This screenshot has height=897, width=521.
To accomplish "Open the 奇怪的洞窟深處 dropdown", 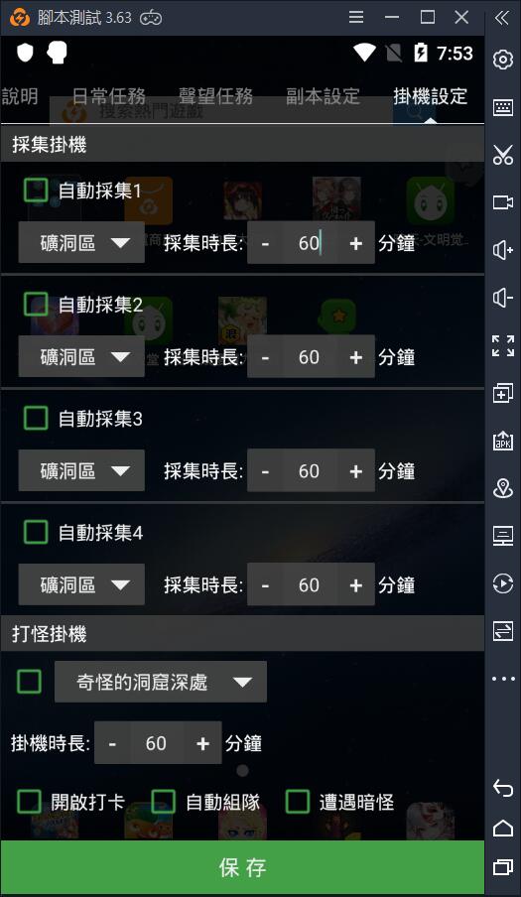I will coord(161,682).
